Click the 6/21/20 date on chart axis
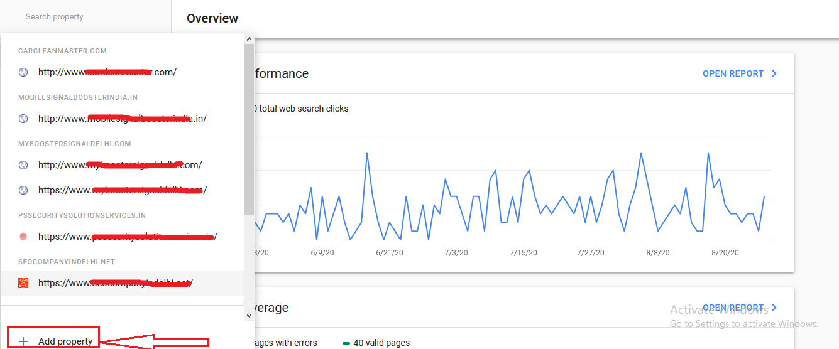The image size is (839, 349). point(390,252)
